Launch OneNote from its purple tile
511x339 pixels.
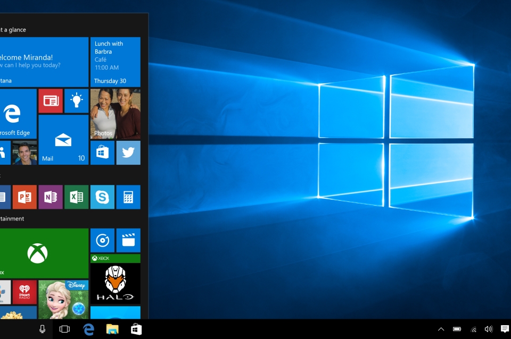(51, 197)
